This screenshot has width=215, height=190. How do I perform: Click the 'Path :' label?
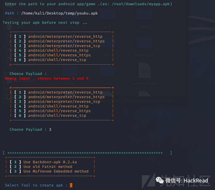(x=12, y=13)
